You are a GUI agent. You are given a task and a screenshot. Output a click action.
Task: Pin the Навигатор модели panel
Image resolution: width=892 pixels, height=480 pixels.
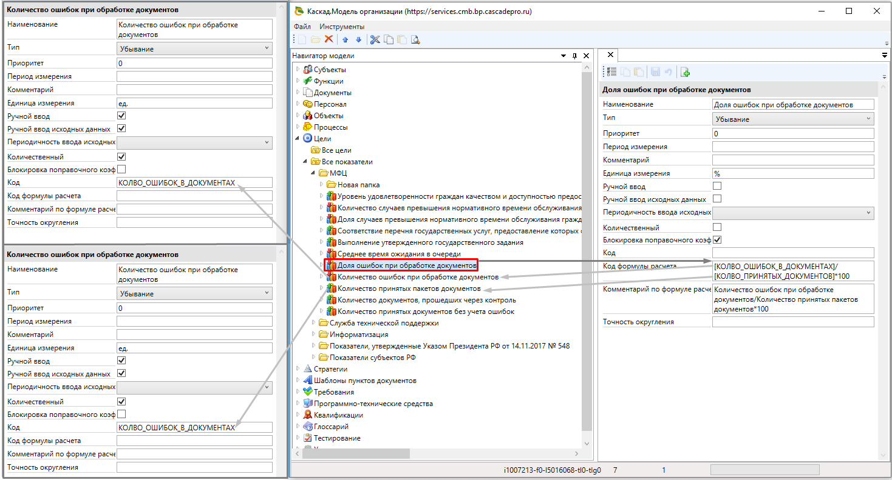tap(575, 56)
